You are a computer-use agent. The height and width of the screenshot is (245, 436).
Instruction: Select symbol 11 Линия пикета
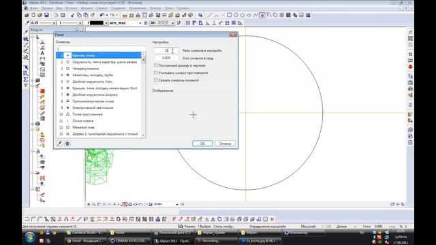pyautogui.click(x=99, y=121)
